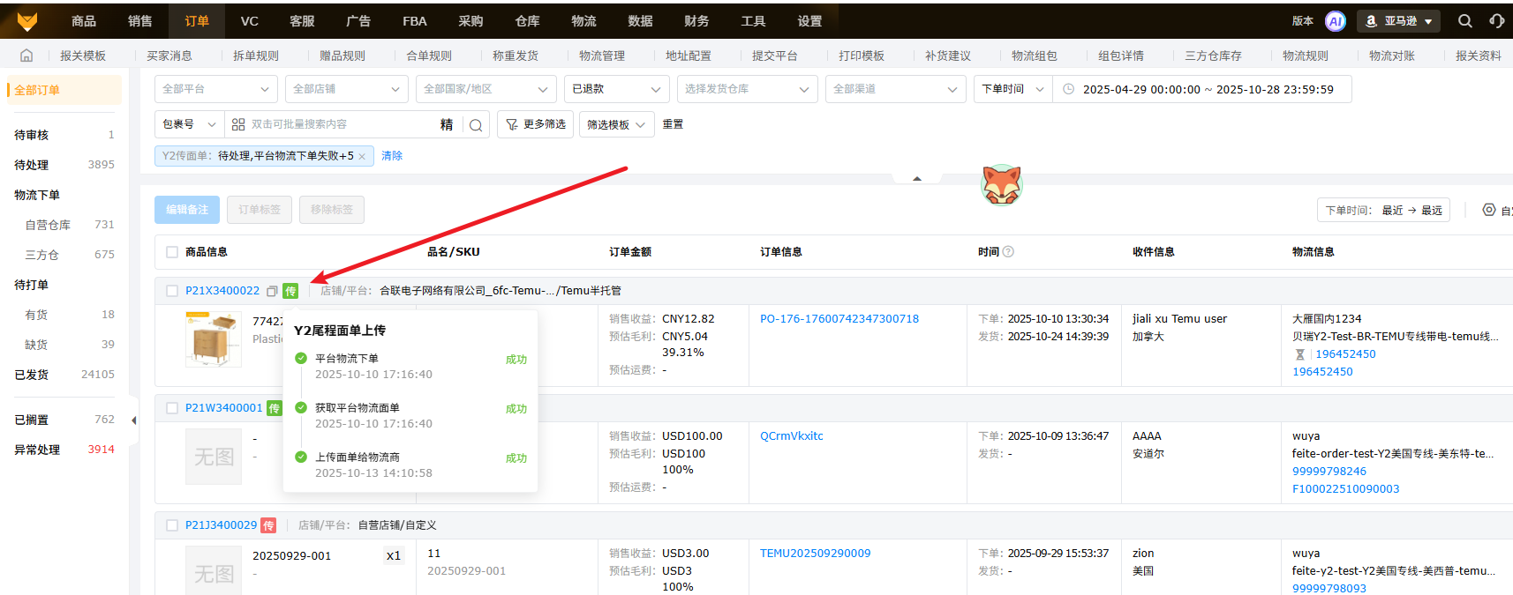
Task: Open the 全部国家/地区 dropdown
Action: [x=486, y=89]
